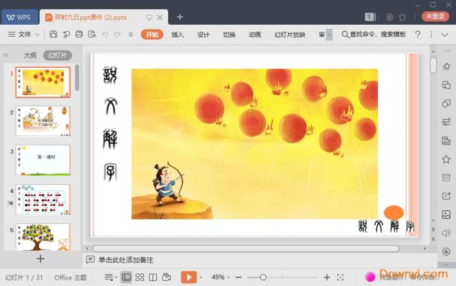This screenshot has width=456, height=286.
Task: Collapse the ribbon with chevron arrow
Action: 444,35
